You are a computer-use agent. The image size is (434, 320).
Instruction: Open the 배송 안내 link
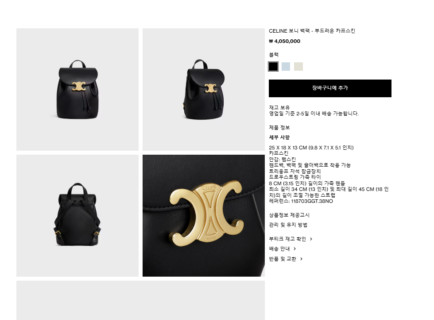tap(279, 249)
